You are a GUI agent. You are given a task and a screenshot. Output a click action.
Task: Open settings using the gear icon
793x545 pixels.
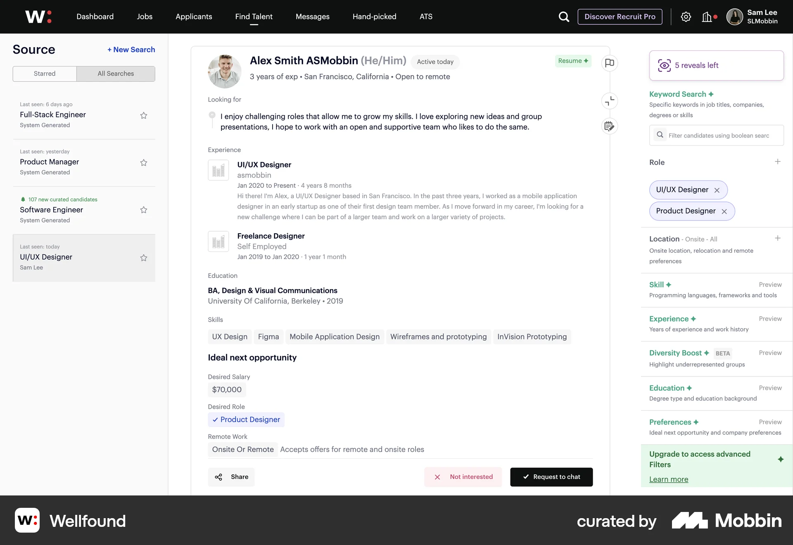[686, 17]
